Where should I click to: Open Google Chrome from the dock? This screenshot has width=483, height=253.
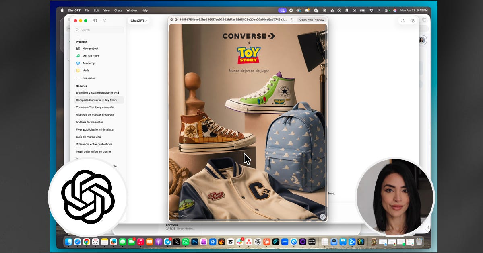pyautogui.click(x=87, y=242)
